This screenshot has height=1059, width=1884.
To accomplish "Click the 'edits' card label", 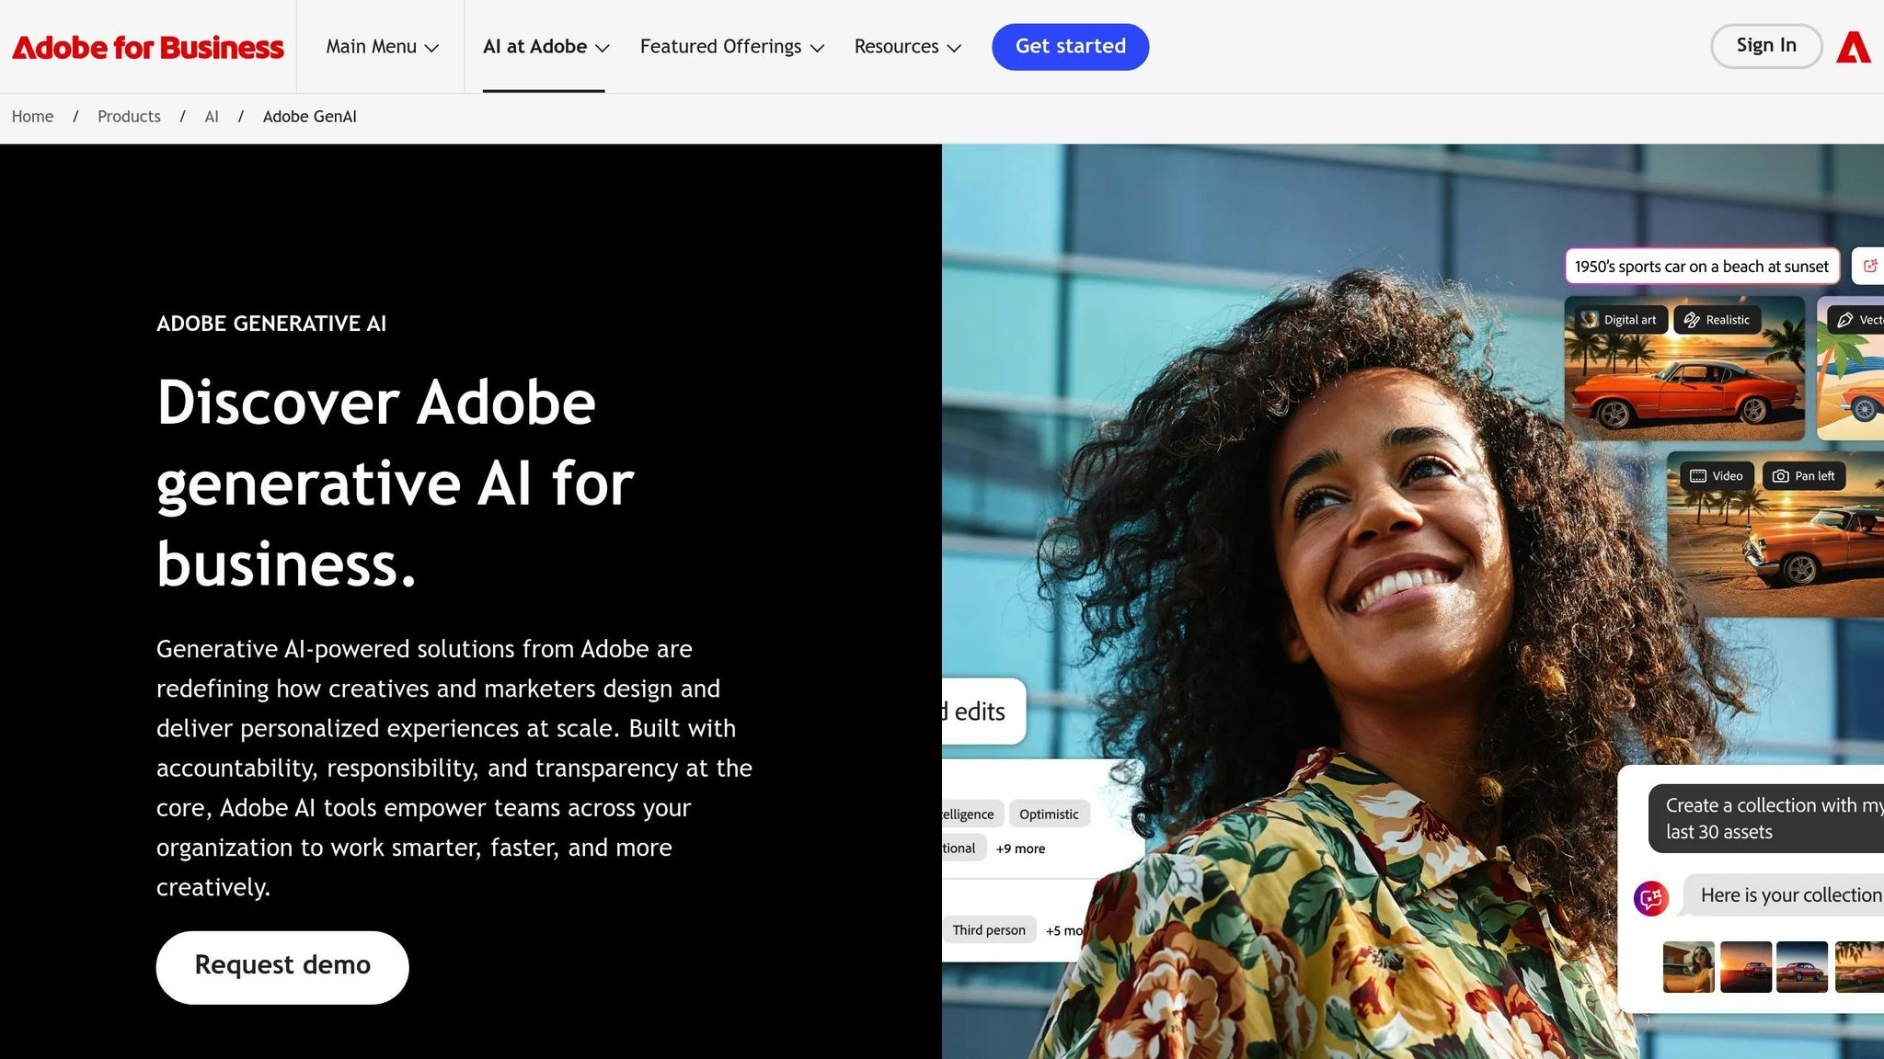I will pyautogui.click(x=983, y=712).
